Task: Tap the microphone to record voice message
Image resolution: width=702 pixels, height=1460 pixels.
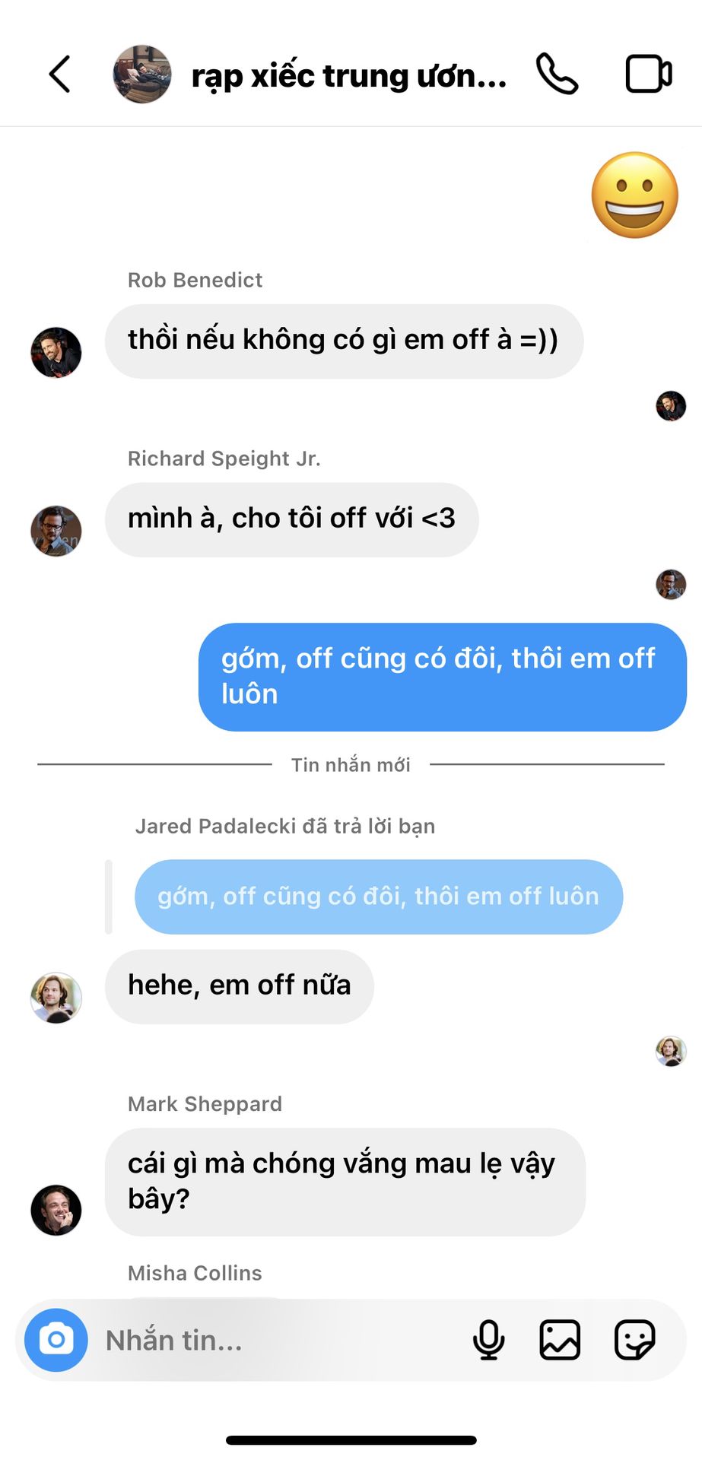Action: (x=488, y=1340)
